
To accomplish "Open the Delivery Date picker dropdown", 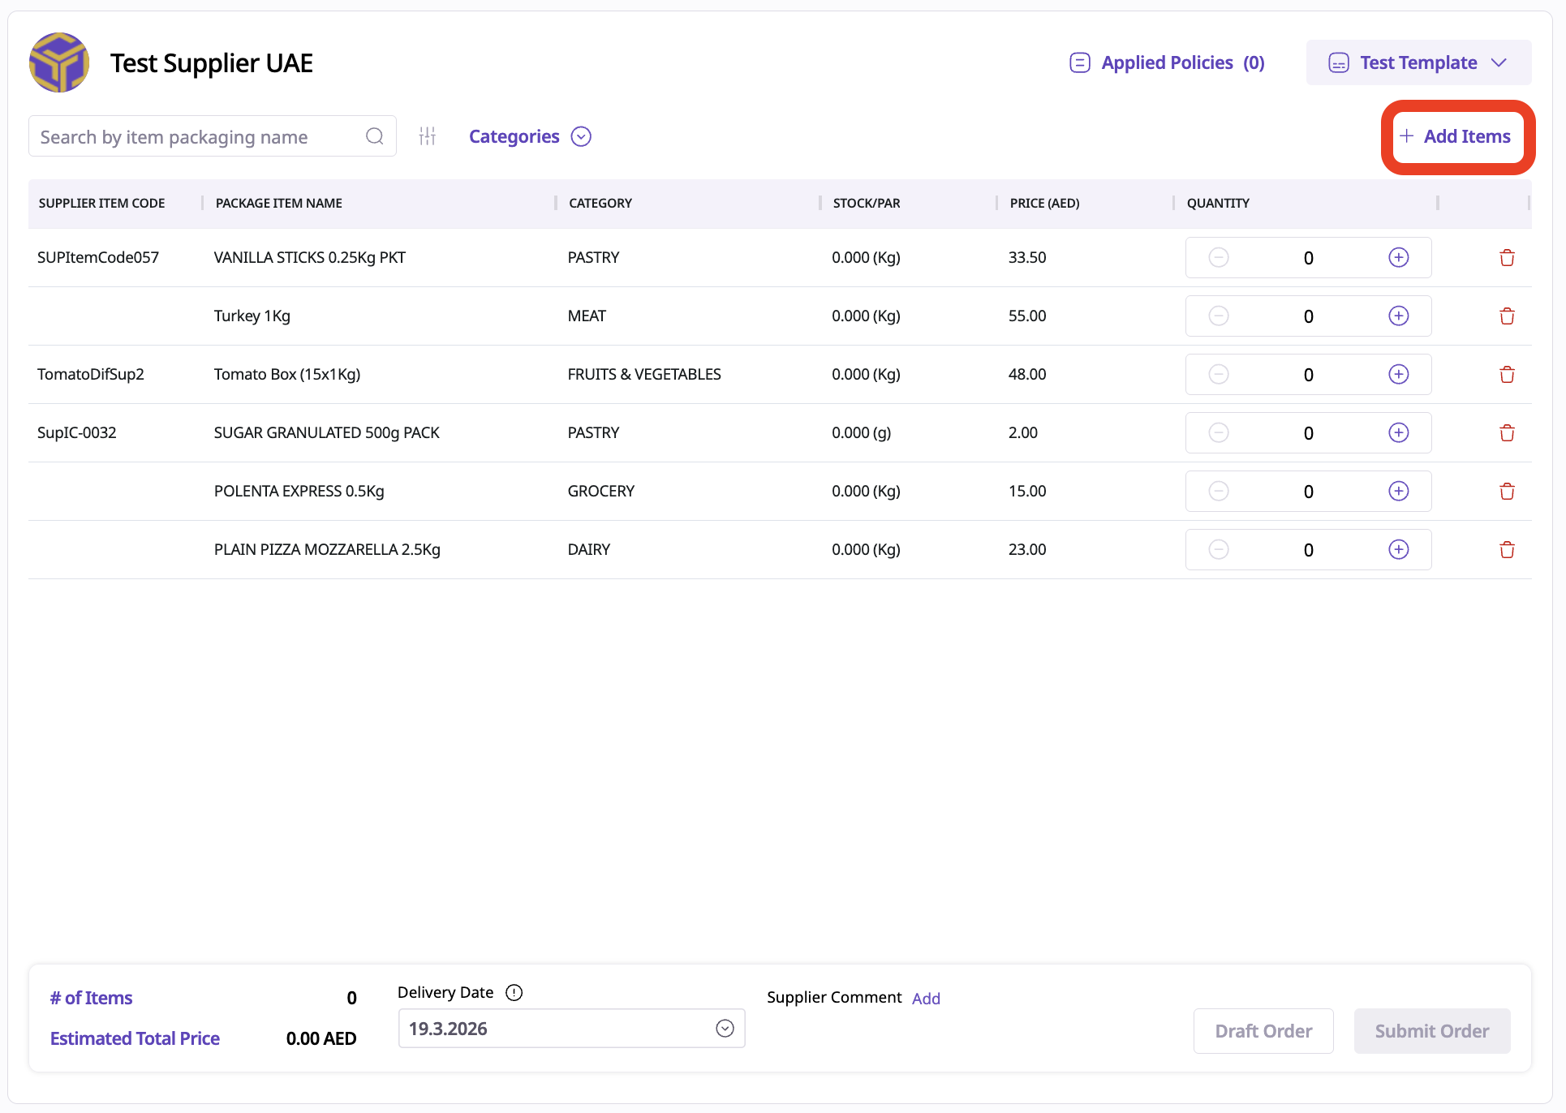I will click(x=725, y=1029).
